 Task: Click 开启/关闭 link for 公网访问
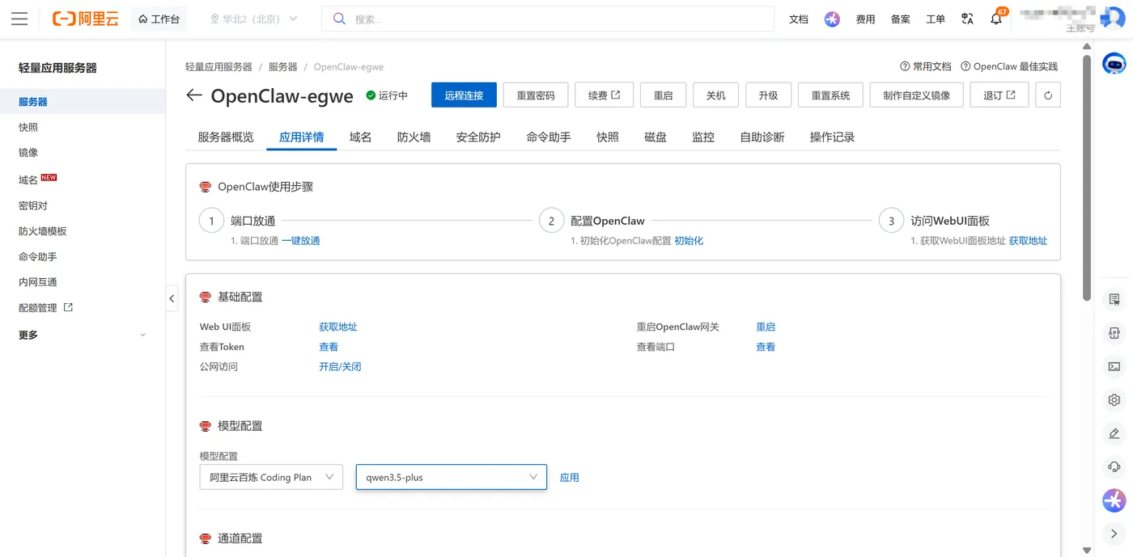pos(340,367)
